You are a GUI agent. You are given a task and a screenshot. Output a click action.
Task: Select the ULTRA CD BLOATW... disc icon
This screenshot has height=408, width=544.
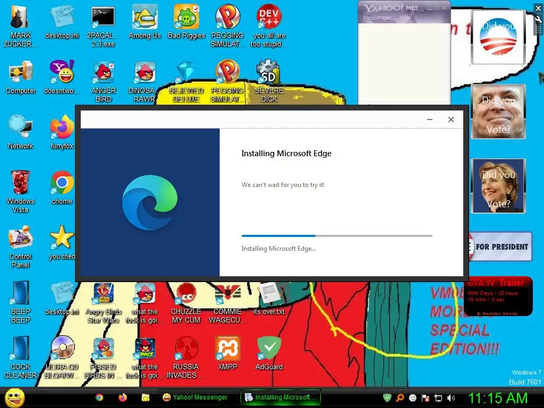62,358
